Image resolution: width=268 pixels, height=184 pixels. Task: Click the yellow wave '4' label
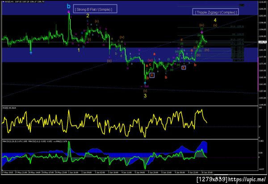coord(215,20)
